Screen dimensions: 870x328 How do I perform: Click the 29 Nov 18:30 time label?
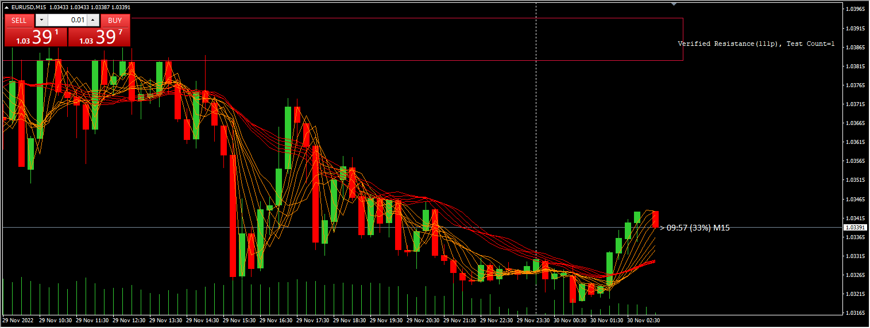[x=349, y=321]
